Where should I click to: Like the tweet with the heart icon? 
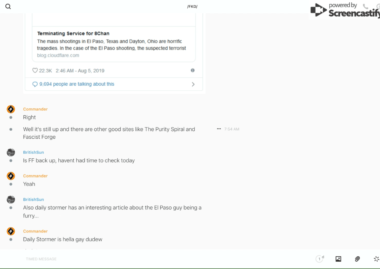tap(35, 71)
